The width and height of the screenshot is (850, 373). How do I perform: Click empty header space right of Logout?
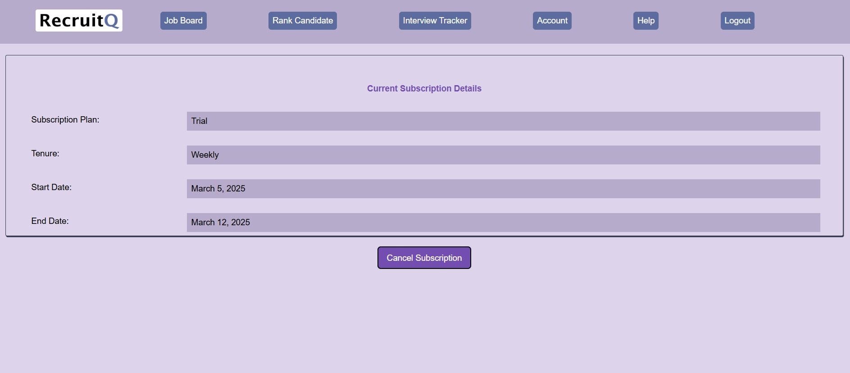802,21
